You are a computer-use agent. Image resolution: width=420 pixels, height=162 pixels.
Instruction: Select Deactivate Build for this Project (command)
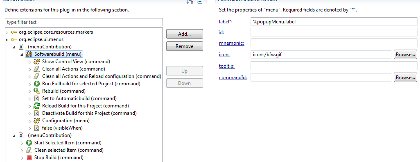click(90, 113)
